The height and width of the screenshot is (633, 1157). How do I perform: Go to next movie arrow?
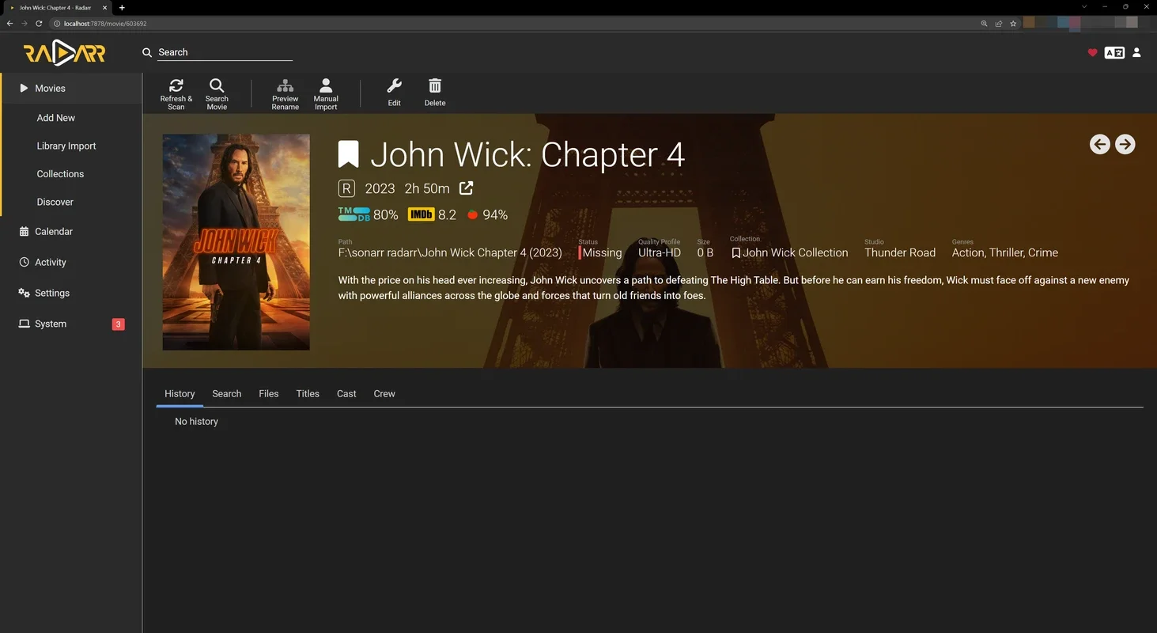pos(1125,144)
